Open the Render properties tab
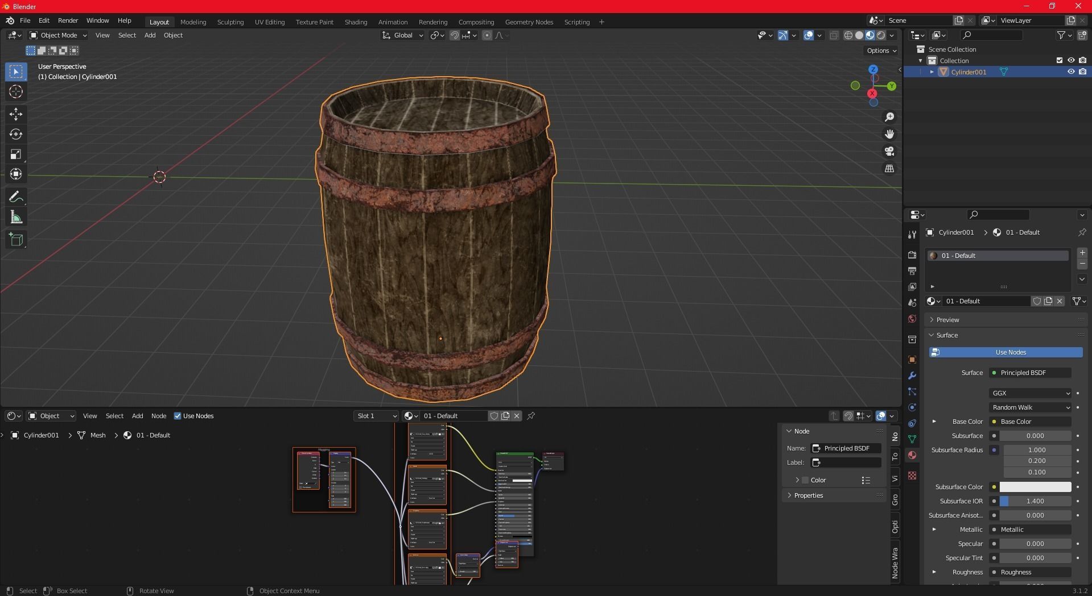 [912, 255]
